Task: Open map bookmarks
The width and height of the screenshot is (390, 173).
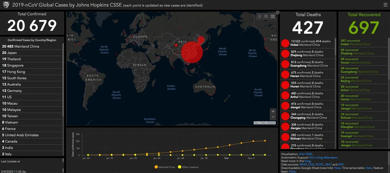Action: coord(260,16)
